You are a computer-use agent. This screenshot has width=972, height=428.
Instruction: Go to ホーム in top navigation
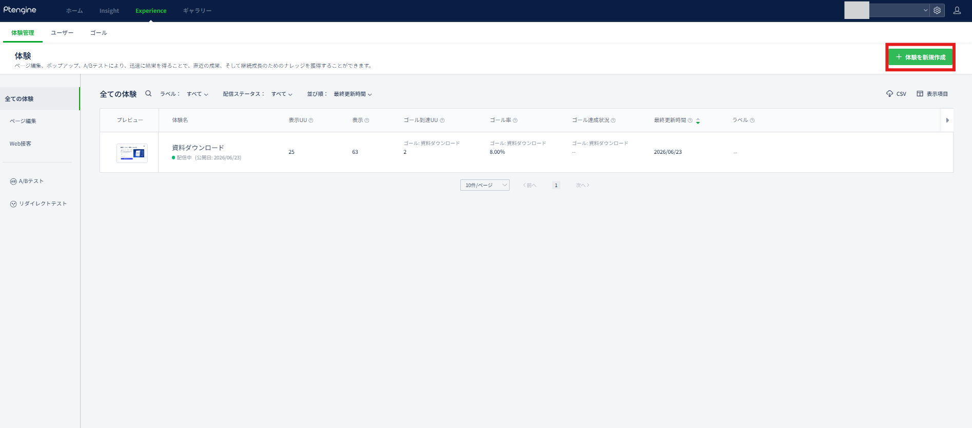pos(74,11)
